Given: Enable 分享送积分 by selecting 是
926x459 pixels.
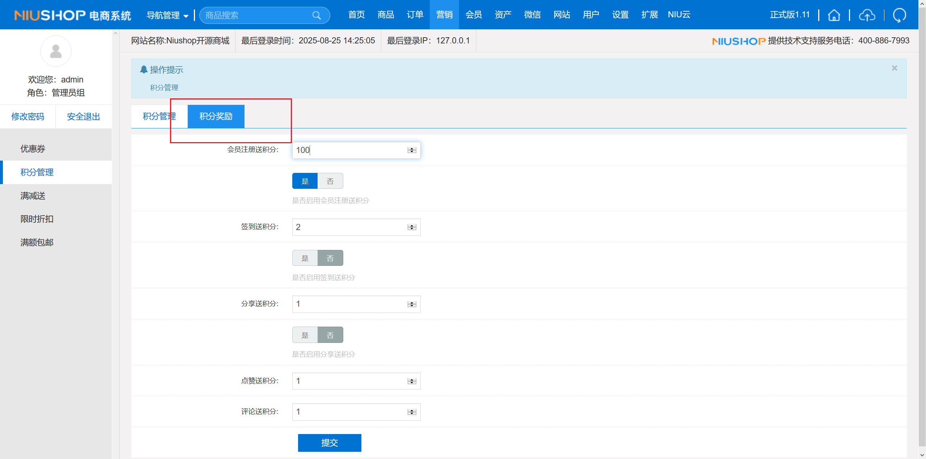Looking at the screenshot, I should [x=305, y=335].
